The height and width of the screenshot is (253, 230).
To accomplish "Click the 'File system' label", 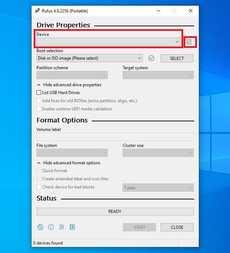I will [x=47, y=145].
